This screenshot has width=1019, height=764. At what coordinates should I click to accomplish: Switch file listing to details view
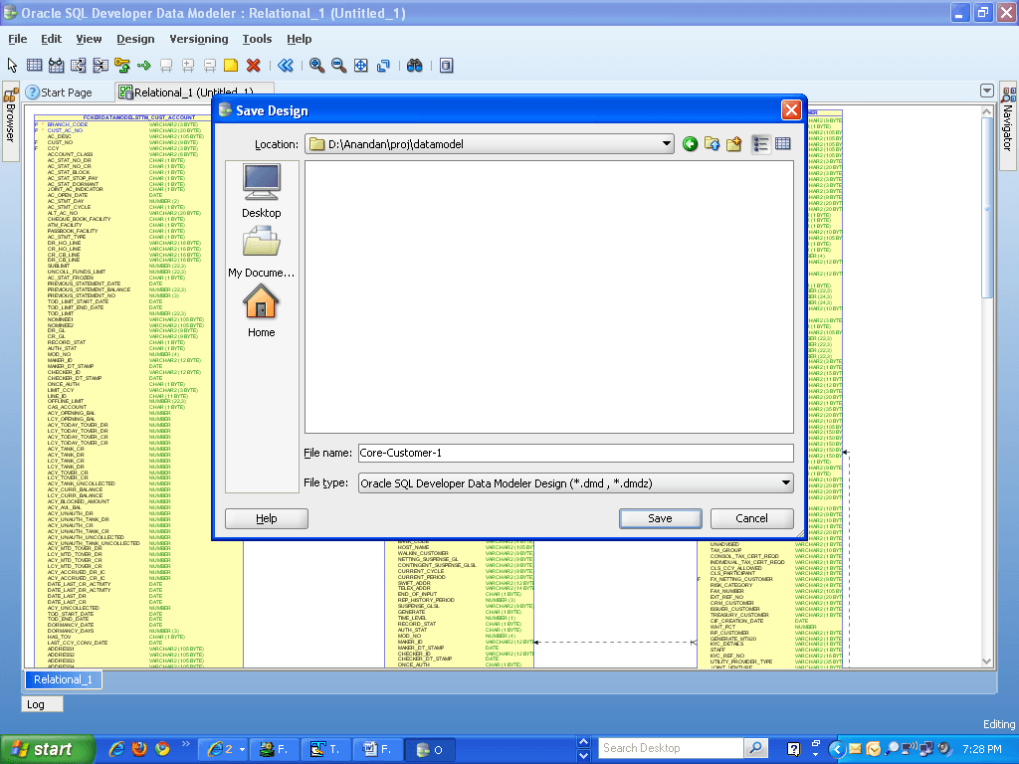[781, 143]
